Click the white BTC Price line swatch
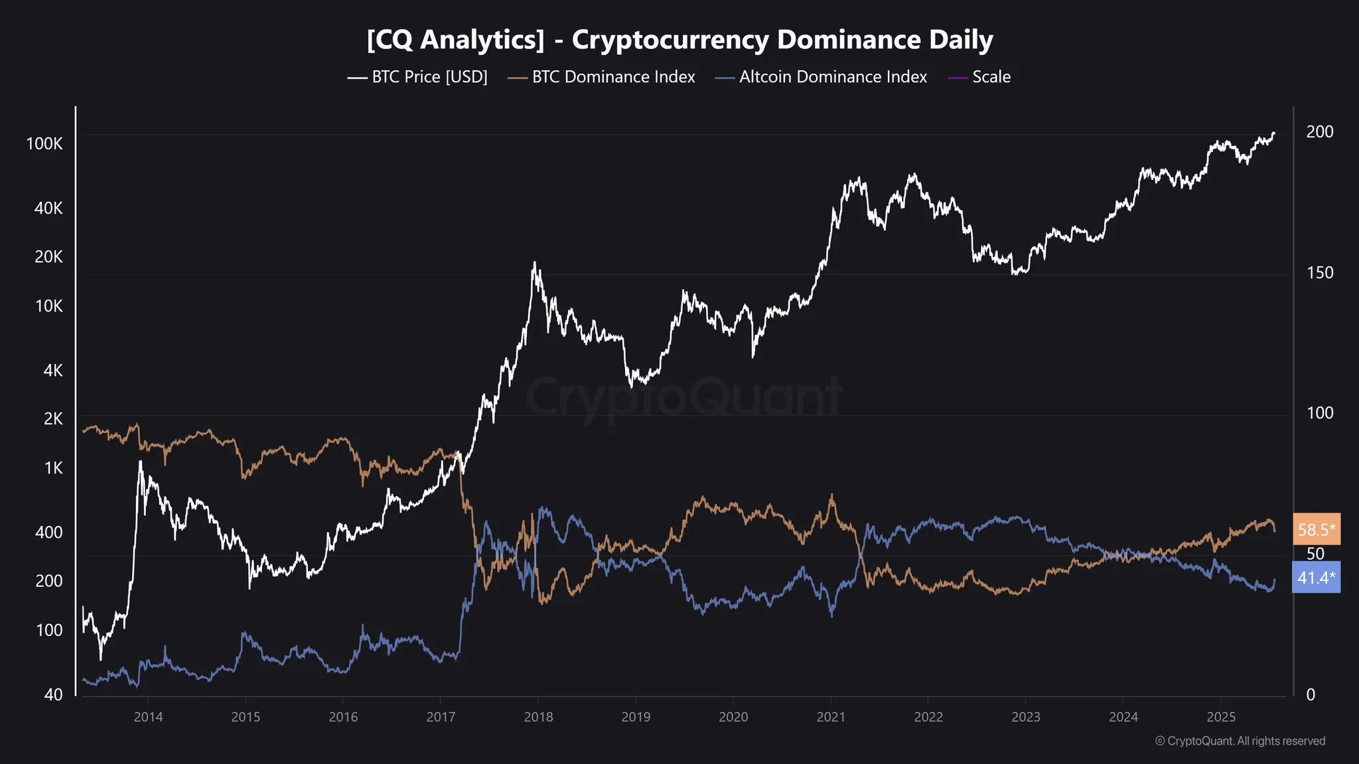The height and width of the screenshot is (764, 1359). (357, 78)
